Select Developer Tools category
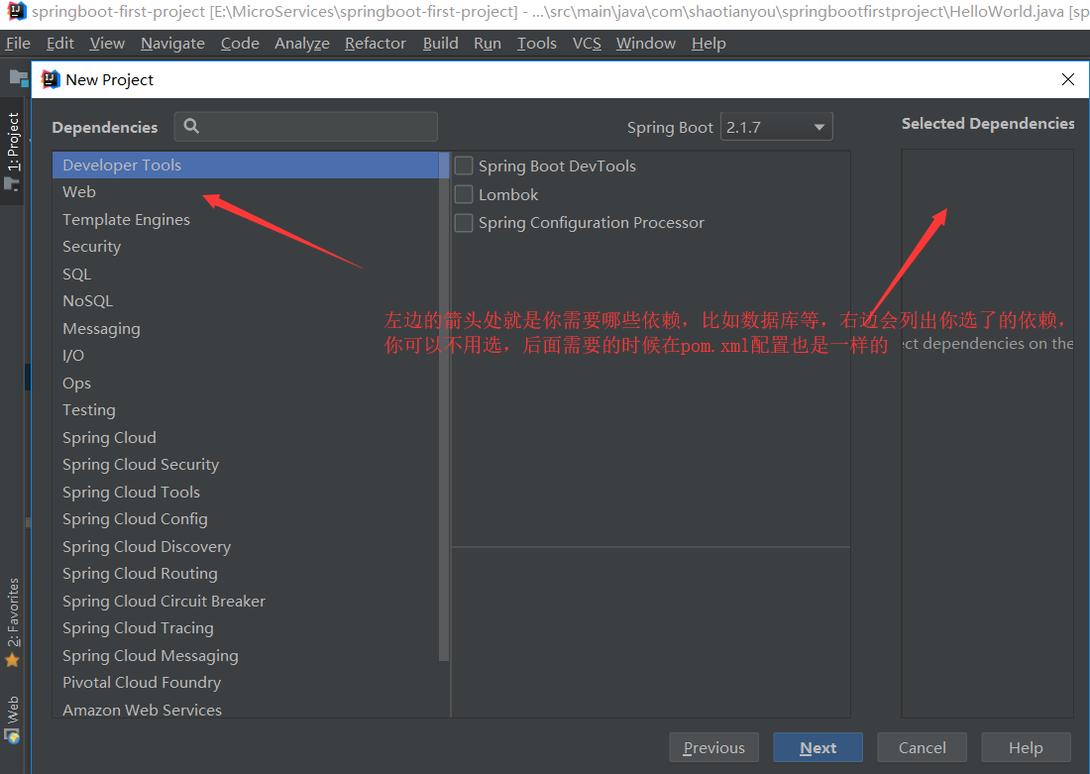 246,165
